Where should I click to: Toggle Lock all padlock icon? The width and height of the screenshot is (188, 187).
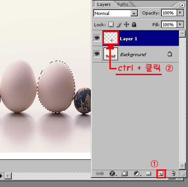(134, 24)
